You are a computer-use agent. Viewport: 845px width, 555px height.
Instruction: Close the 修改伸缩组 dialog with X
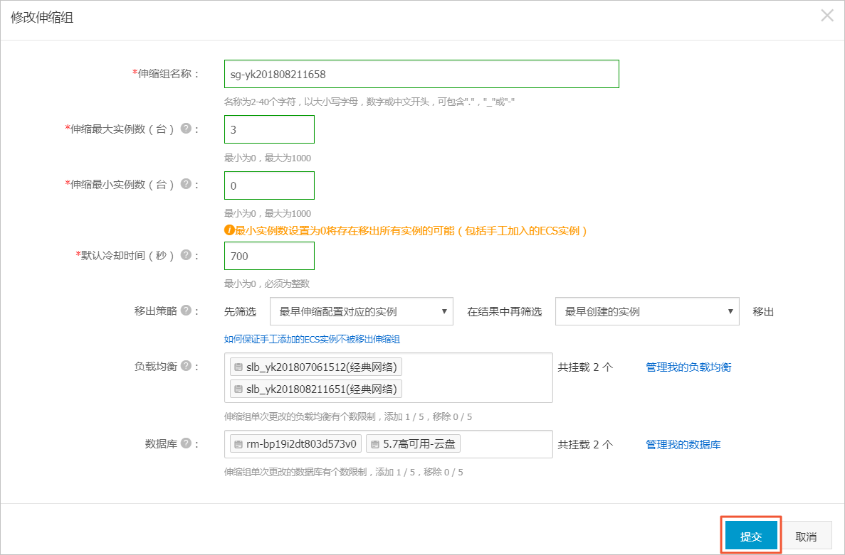point(827,15)
